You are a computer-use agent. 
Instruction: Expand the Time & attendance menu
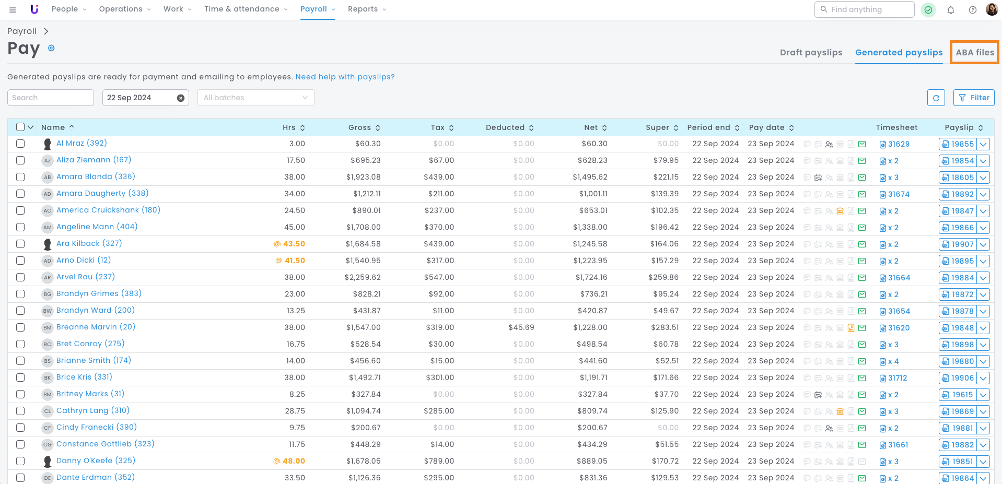coord(246,9)
